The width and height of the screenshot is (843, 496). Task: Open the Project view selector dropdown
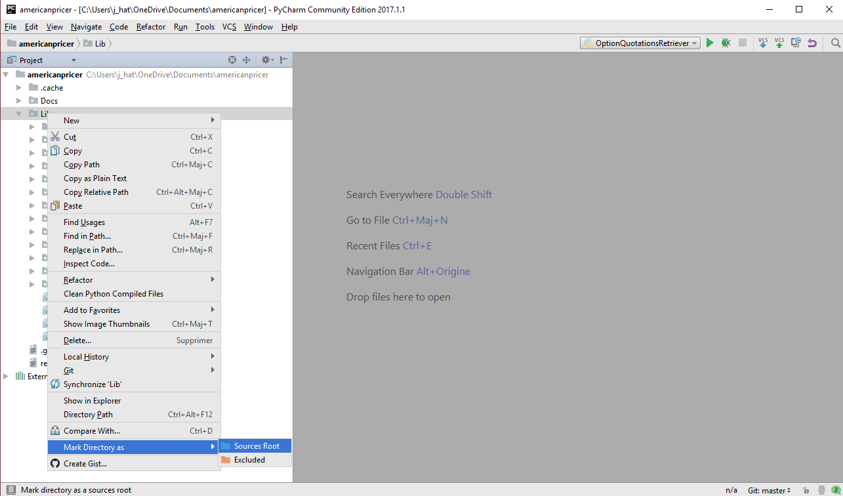click(x=41, y=60)
